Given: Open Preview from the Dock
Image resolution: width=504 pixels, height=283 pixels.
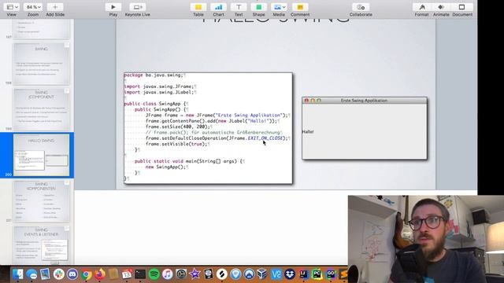Looking at the screenshot, I should click(46, 274).
